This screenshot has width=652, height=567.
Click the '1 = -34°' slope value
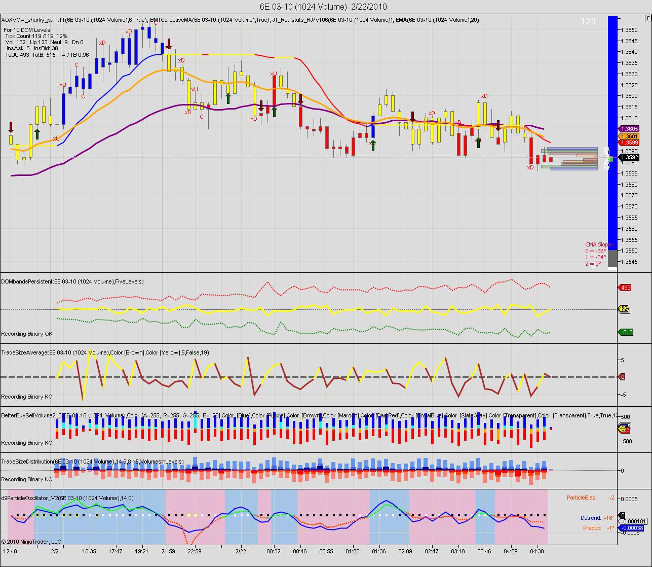click(596, 257)
